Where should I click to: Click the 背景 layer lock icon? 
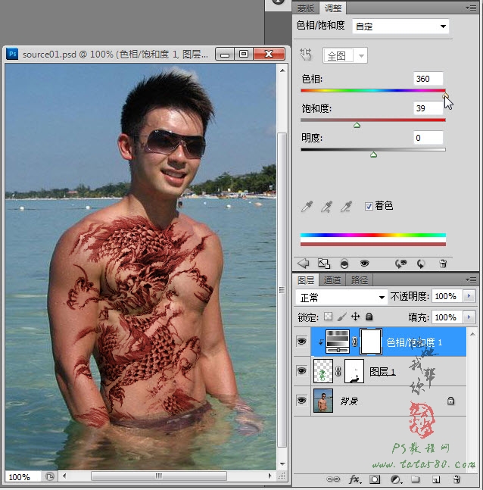(x=450, y=401)
